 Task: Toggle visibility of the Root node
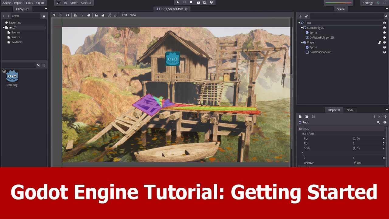pos(384,23)
